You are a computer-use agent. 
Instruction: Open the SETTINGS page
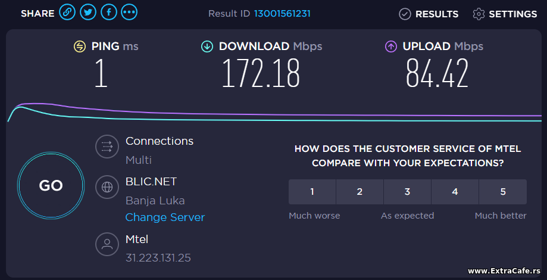point(505,14)
